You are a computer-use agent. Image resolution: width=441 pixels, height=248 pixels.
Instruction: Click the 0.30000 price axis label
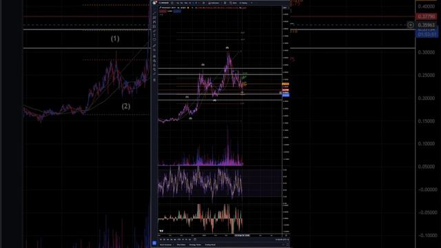coord(426,52)
